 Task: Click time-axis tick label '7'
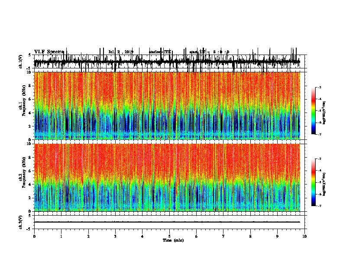(223, 236)
